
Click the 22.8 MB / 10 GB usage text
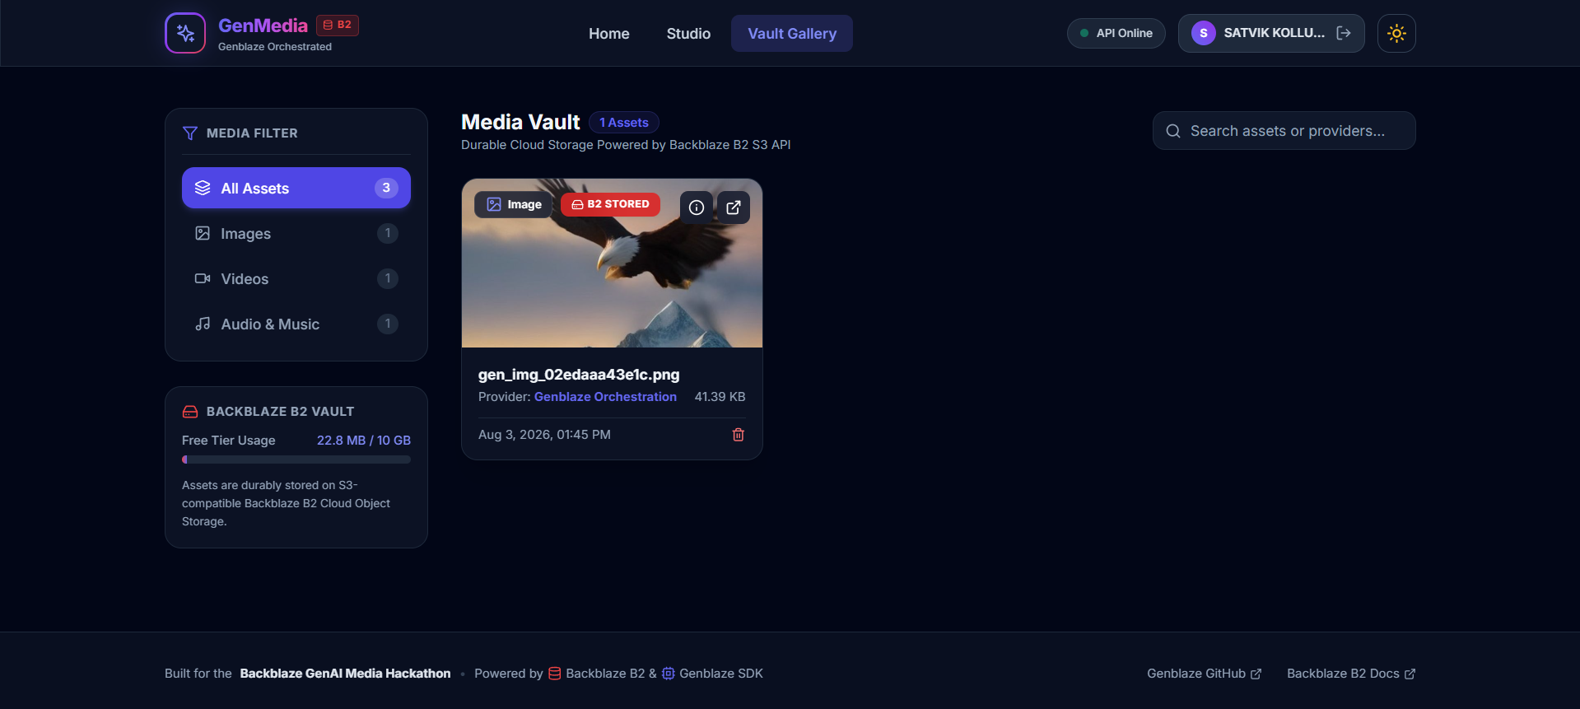coord(364,441)
